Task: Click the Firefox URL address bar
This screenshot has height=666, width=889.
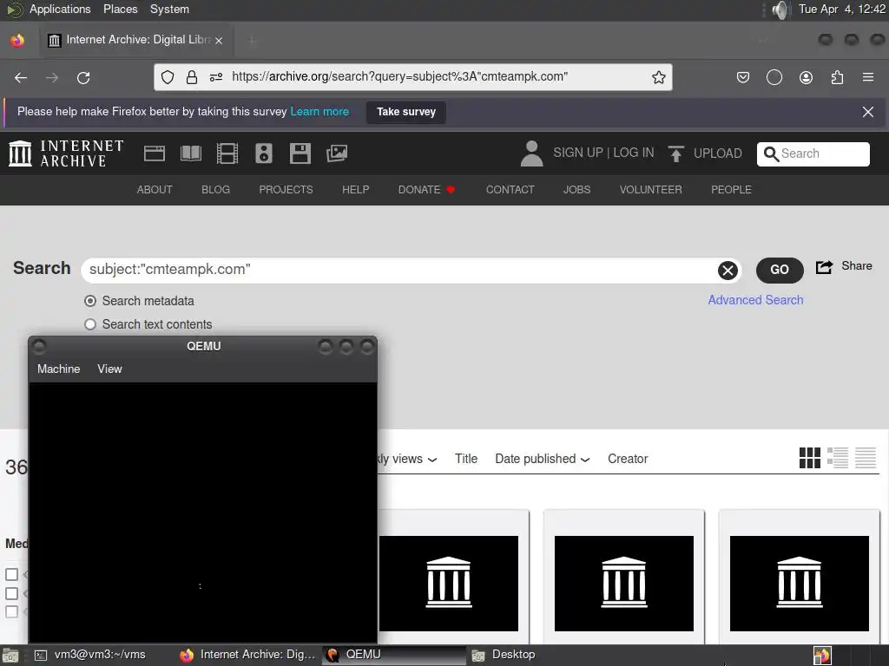Action: coord(412,77)
